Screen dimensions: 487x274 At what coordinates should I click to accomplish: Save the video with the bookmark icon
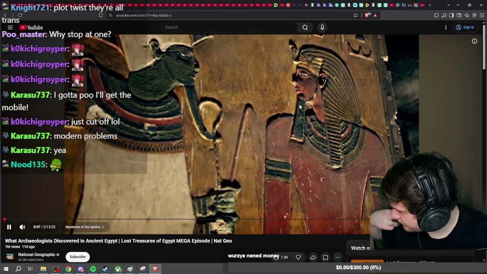tap(325, 258)
